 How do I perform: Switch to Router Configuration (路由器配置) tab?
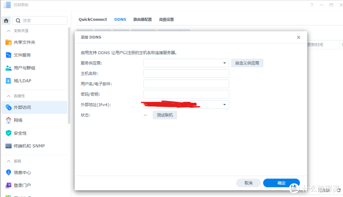142,19
